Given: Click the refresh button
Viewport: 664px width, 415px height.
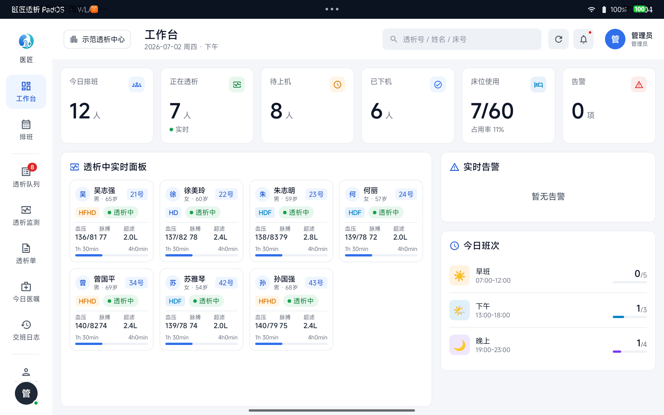Looking at the screenshot, I should 558,39.
